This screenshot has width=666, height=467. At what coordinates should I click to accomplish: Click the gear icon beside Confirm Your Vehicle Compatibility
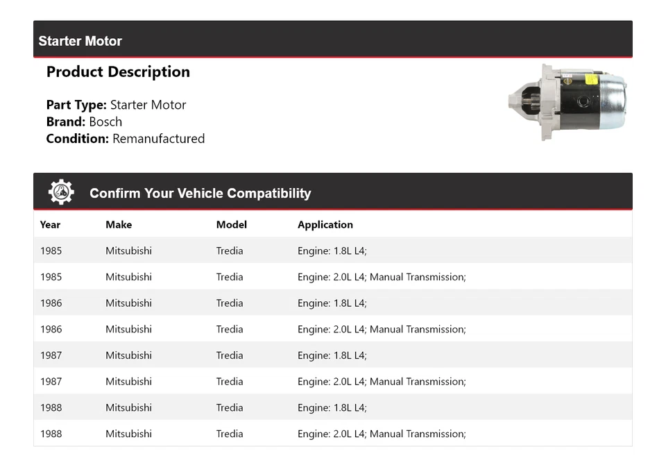[x=61, y=192]
